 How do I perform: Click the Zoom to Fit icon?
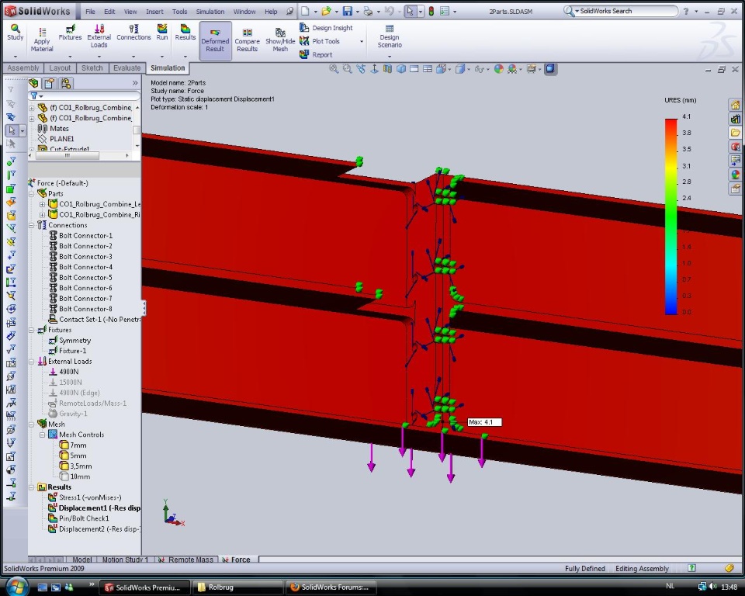coord(334,69)
